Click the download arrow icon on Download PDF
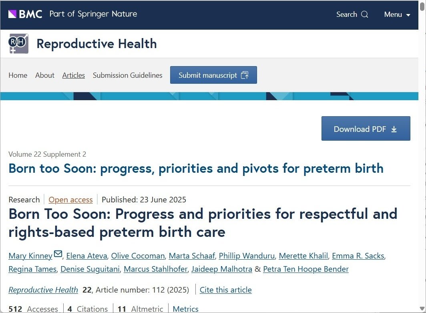The height and width of the screenshot is (313, 426). (394, 129)
